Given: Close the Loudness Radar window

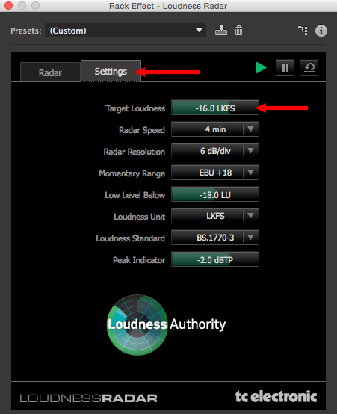Looking at the screenshot, I should pos(8,5).
